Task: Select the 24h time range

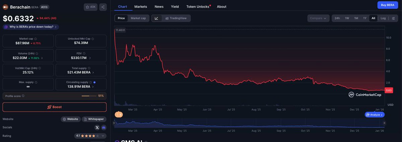Action: [x=337, y=18]
